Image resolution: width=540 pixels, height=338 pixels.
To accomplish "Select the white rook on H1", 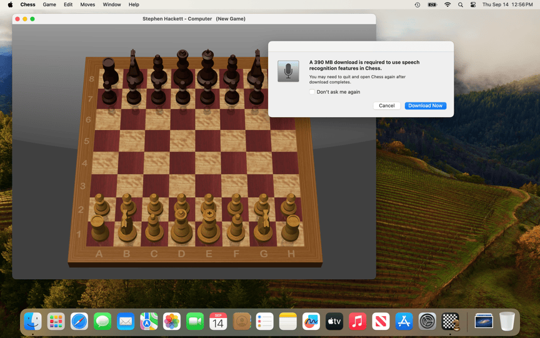I will tap(291, 228).
